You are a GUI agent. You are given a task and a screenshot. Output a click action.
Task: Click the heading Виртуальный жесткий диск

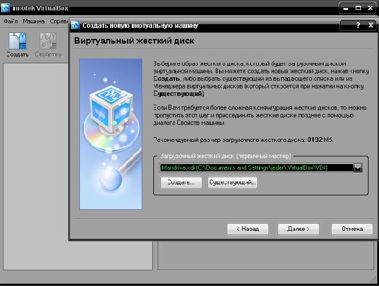[134, 41]
